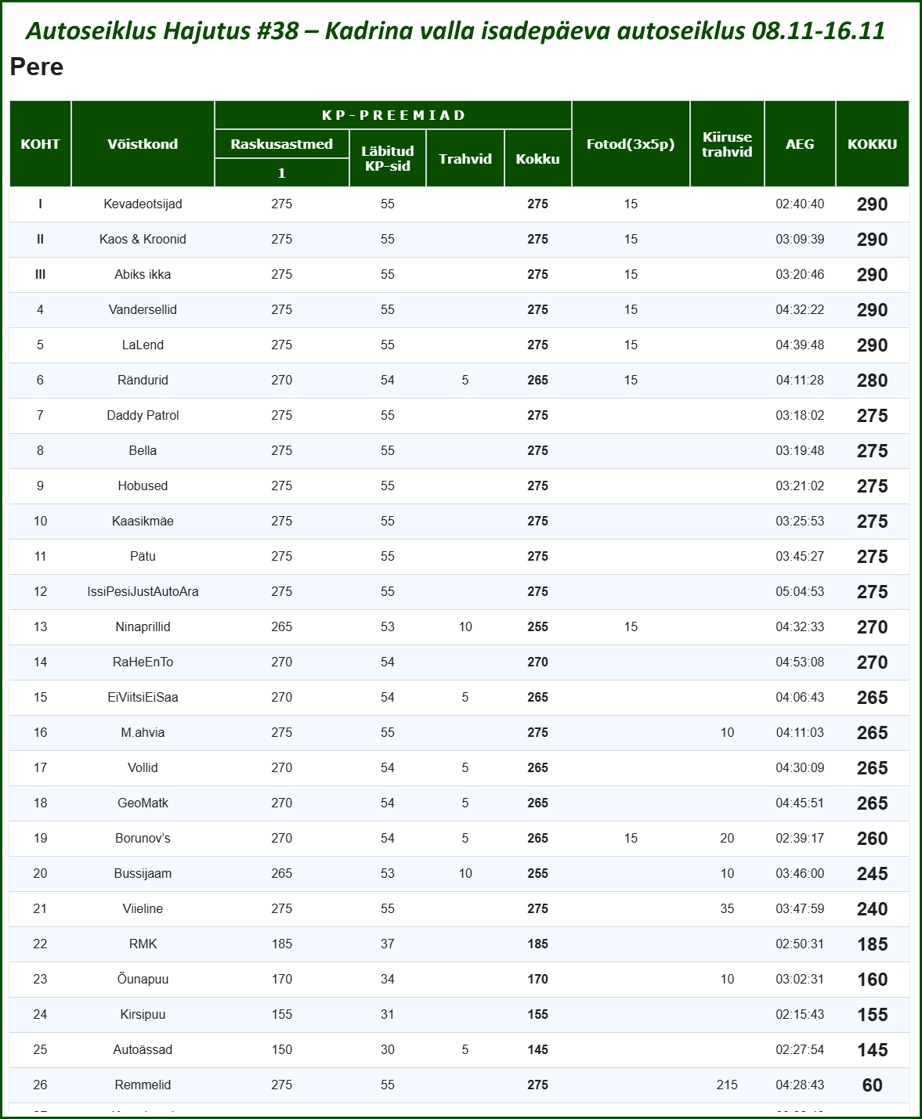Viewport: 922px width, 1119px height.
Task: Click the Läbitud KP-sid header
Action: click(x=387, y=158)
